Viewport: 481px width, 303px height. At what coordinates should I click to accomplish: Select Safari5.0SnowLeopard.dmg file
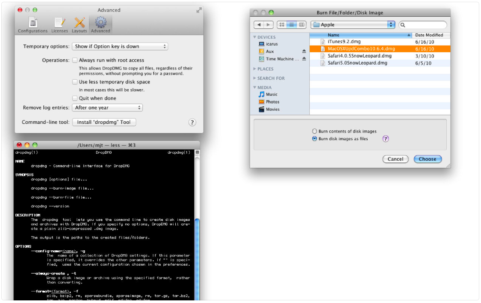380,63
